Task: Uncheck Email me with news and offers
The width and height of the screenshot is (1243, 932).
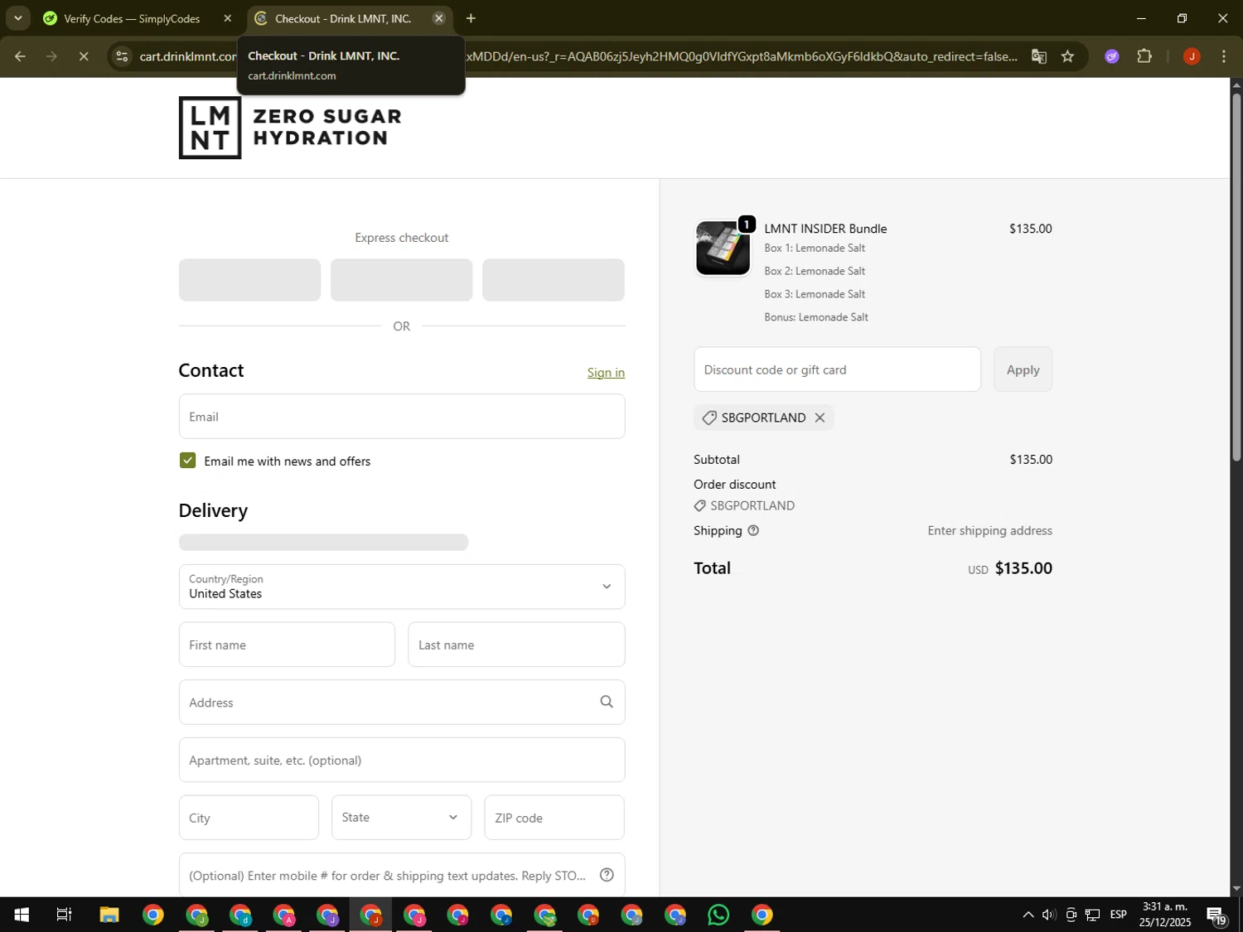Action: (x=188, y=461)
